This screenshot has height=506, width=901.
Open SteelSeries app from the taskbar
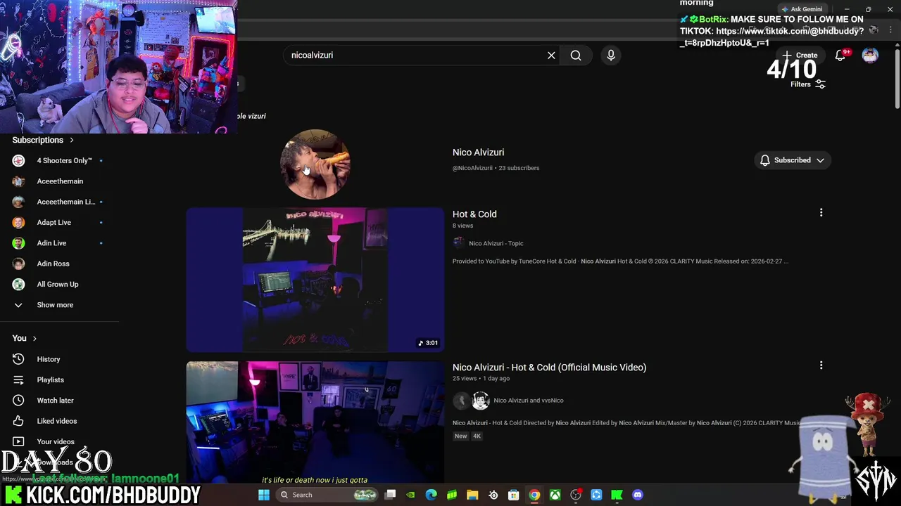tap(493, 495)
